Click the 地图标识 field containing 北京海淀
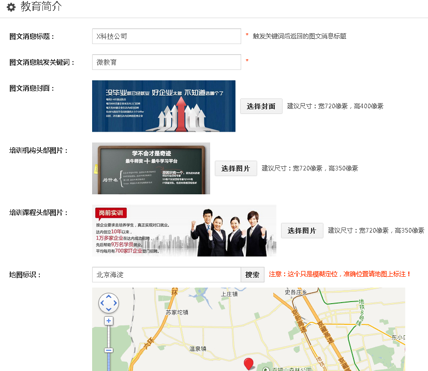This screenshot has height=371, width=428. [x=166, y=275]
